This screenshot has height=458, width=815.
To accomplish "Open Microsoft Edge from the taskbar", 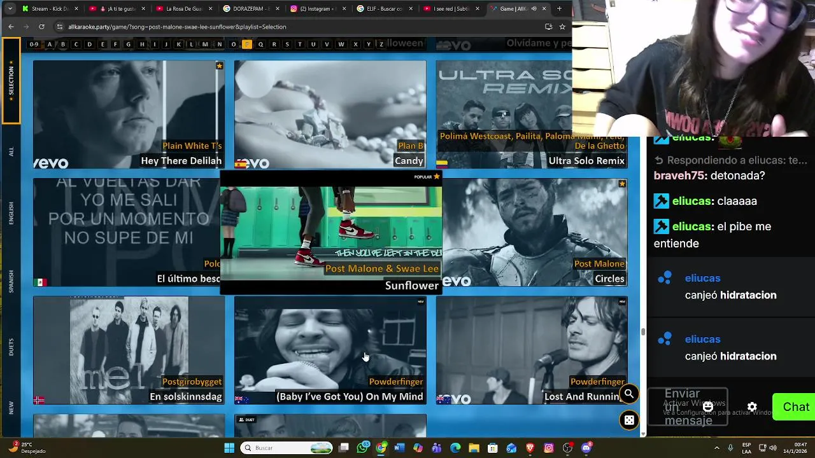I will [455, 448].
